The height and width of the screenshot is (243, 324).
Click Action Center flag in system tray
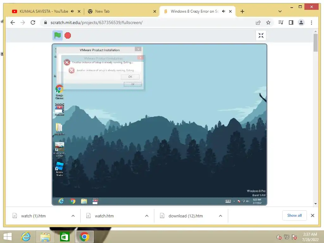point(294,237)
